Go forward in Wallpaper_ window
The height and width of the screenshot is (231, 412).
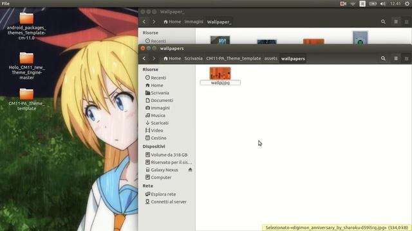(154, 22)
